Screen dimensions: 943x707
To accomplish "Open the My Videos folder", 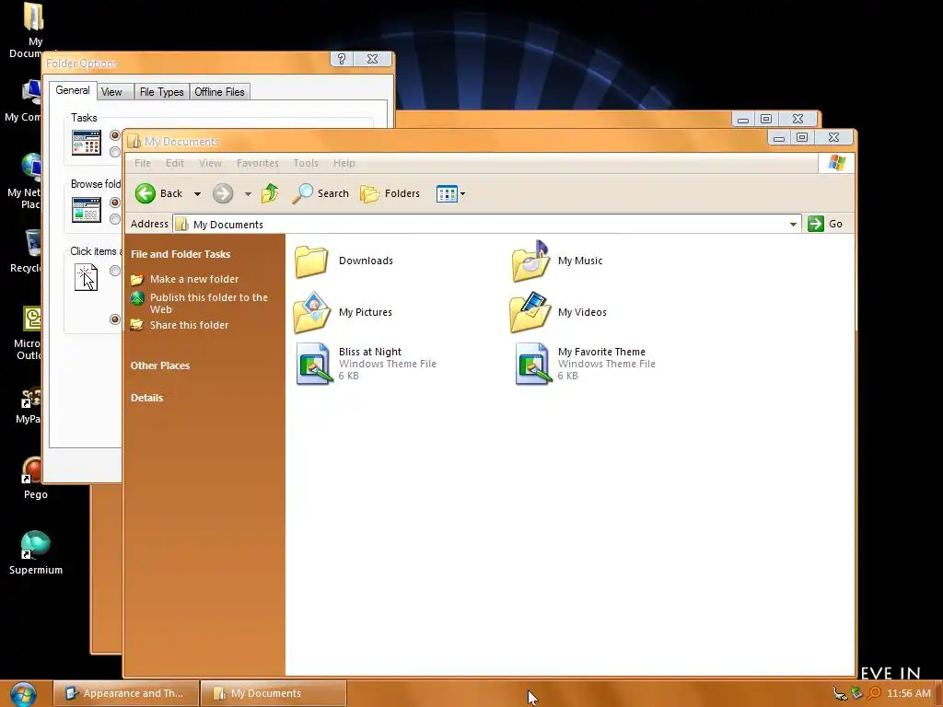I will pos(558,312).
